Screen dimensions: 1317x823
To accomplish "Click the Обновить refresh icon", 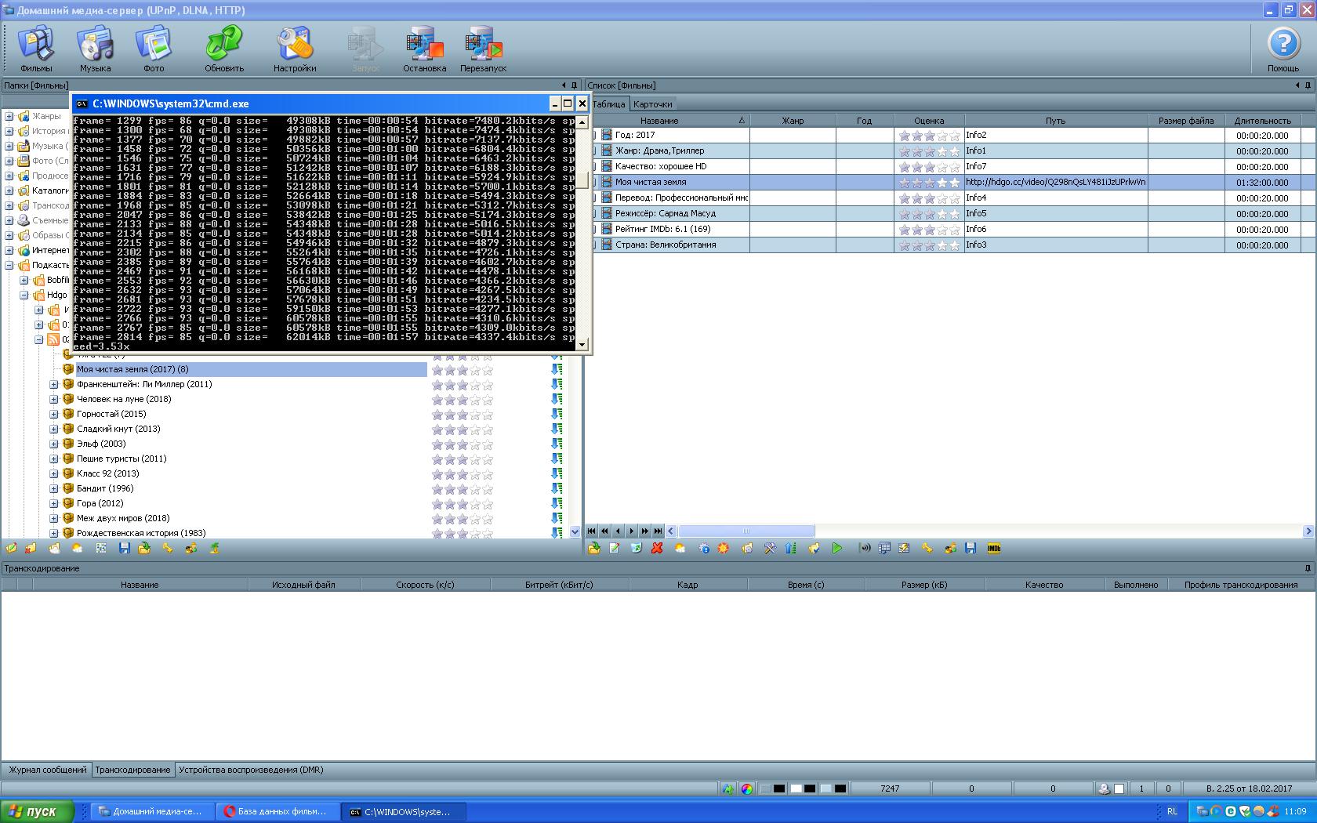I will pyautogui.click(x=224, y=49).
